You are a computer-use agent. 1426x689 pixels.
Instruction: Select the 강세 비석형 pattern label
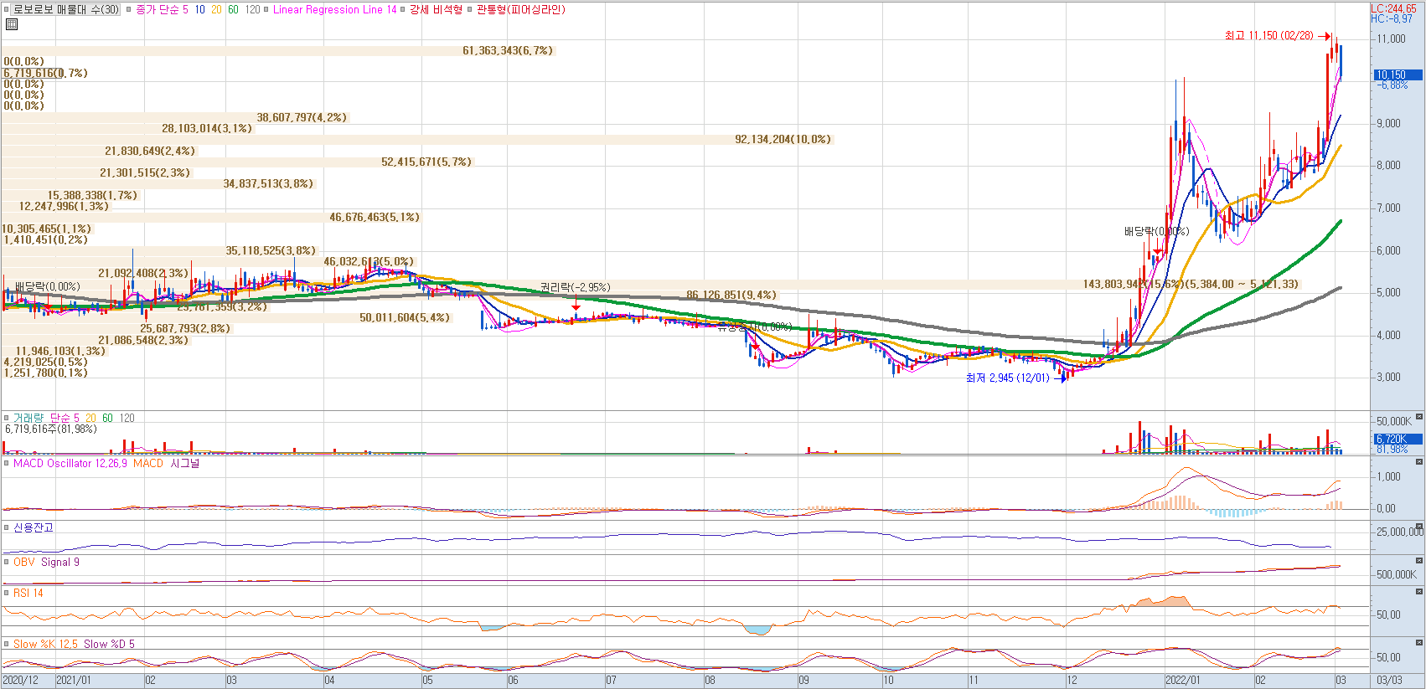click(436, 10)
